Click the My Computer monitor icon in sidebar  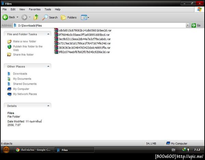tap(9, 89)
